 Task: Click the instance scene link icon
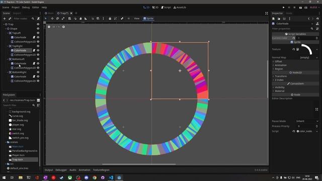(10, 19)
